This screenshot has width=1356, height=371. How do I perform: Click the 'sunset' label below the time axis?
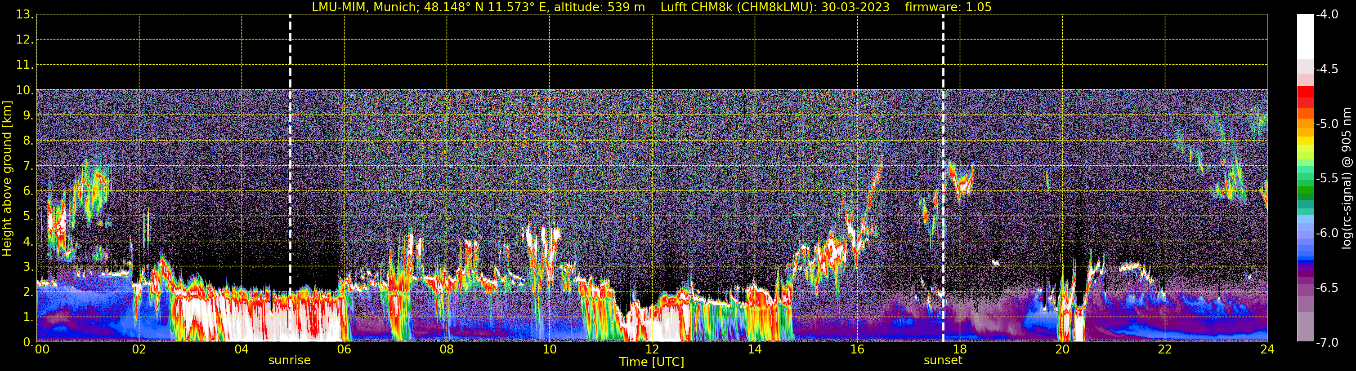943,361
